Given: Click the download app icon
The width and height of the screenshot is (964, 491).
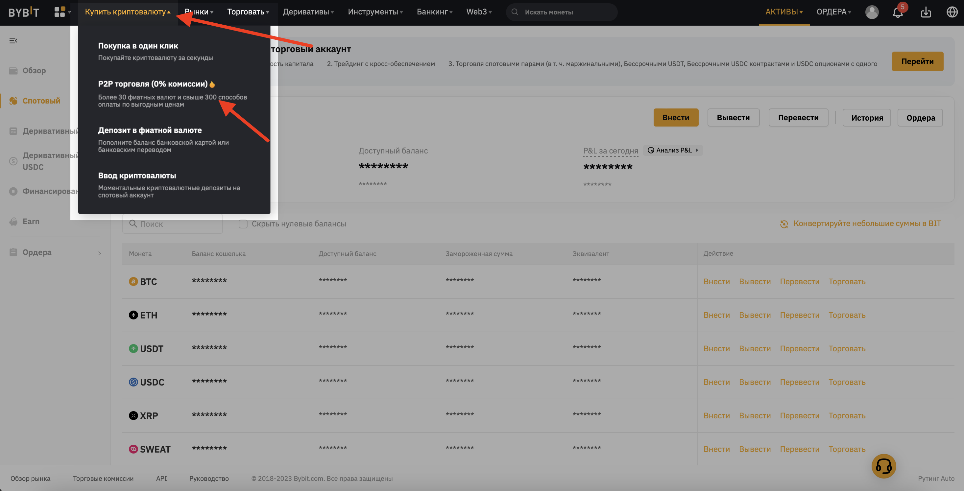Looking at the screenshot, I should [926, 12].
